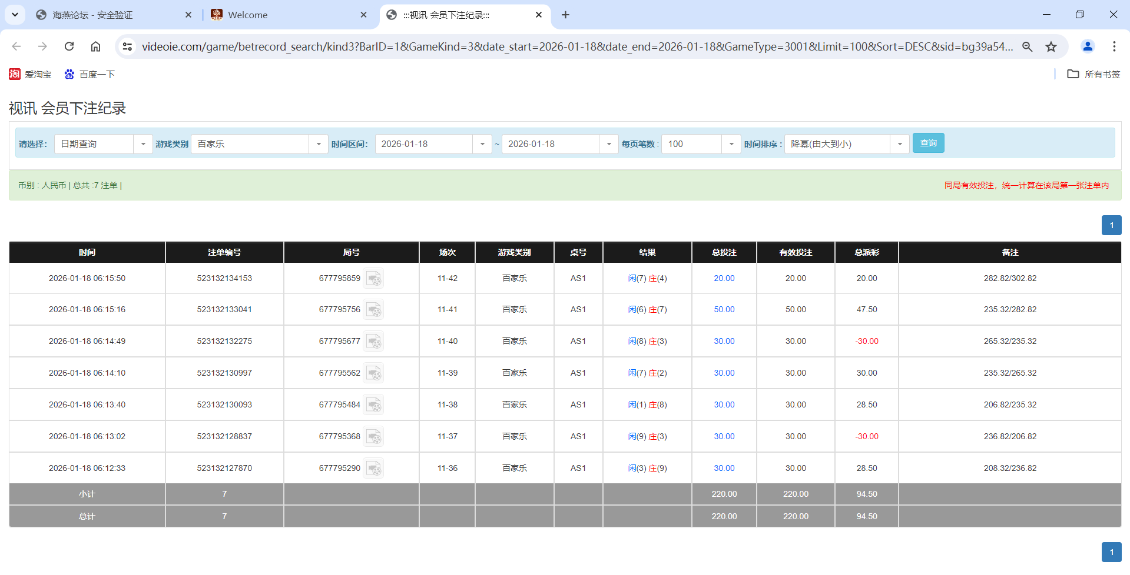Click the 查询 search button
The height and width of the screenshot is (575, 1130).
928,143
